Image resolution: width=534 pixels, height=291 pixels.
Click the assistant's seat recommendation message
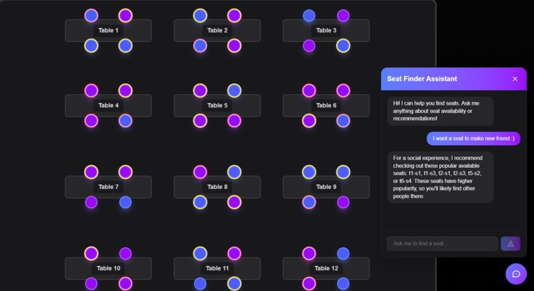point(441,177)
